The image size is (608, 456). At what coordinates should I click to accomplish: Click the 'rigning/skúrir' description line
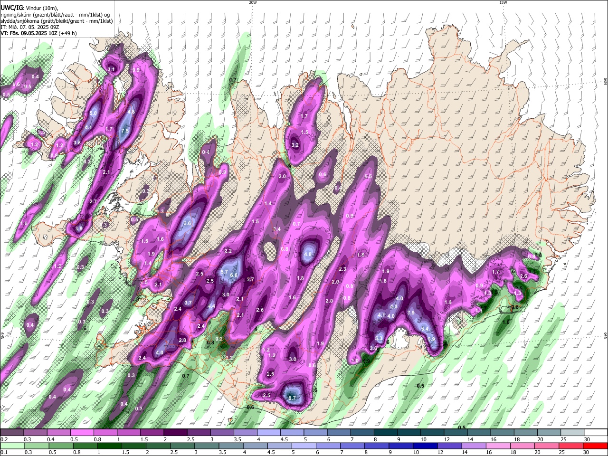pyautogui.click(x=56, y=15)
